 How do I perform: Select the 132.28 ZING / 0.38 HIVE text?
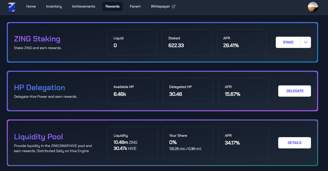(185, 149)
